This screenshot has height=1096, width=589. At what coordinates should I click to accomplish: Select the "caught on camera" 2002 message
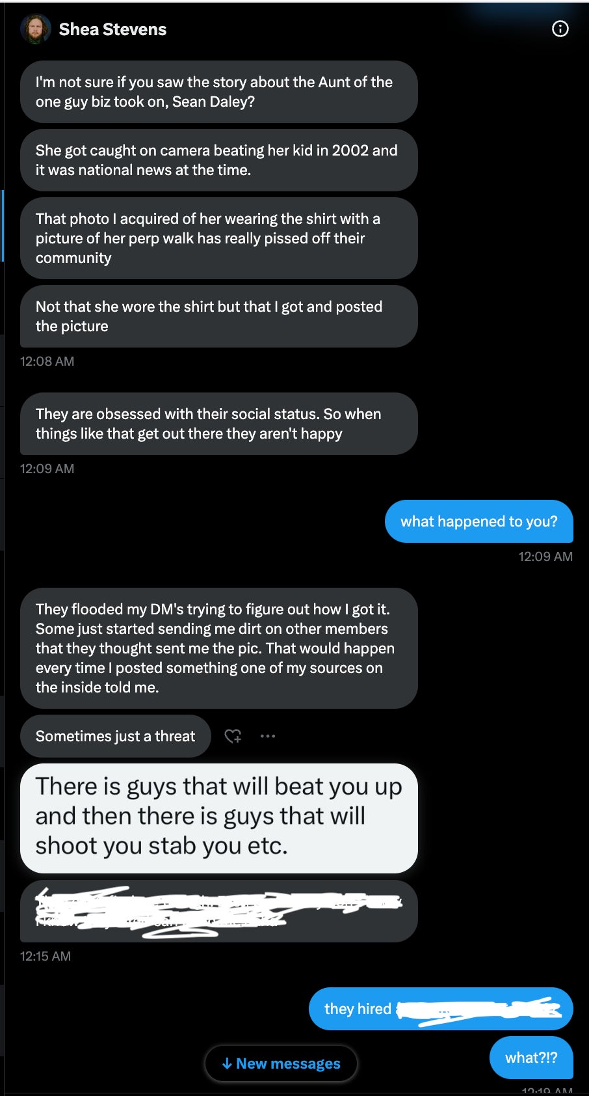pyautogui.click(x=218, y=160)
